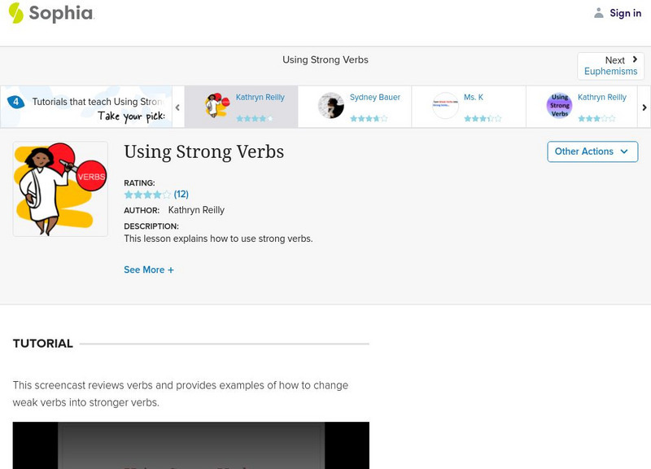
Task: Select Kathryn Reilly's first tutorial tab
Action: 242,106
